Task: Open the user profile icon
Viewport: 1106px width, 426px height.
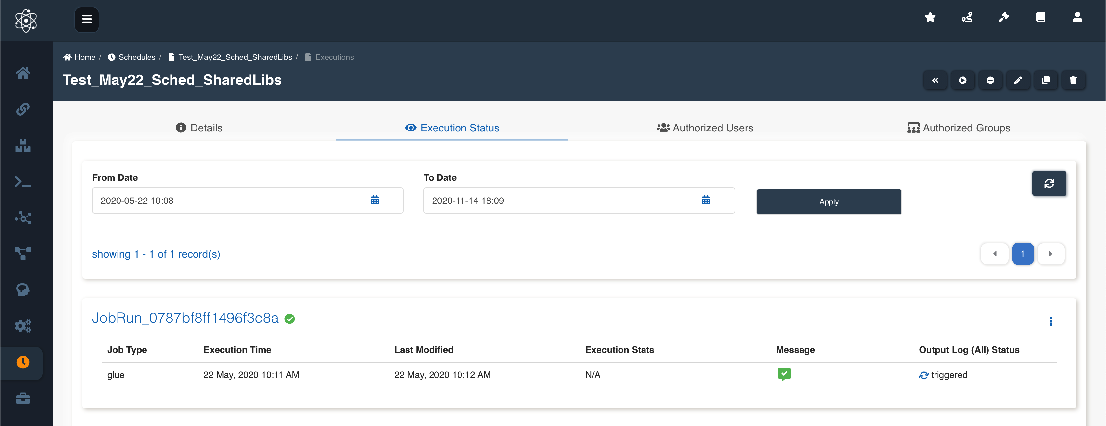Action: tap(1078, 17)
